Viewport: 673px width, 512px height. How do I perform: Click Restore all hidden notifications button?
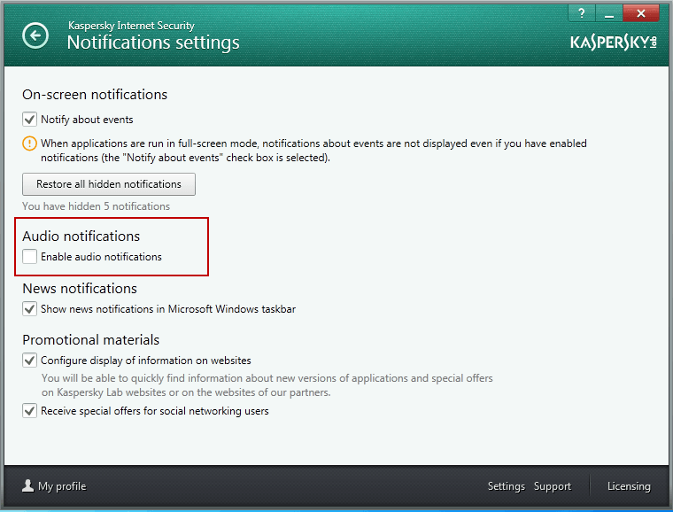[x=109, y=184]
